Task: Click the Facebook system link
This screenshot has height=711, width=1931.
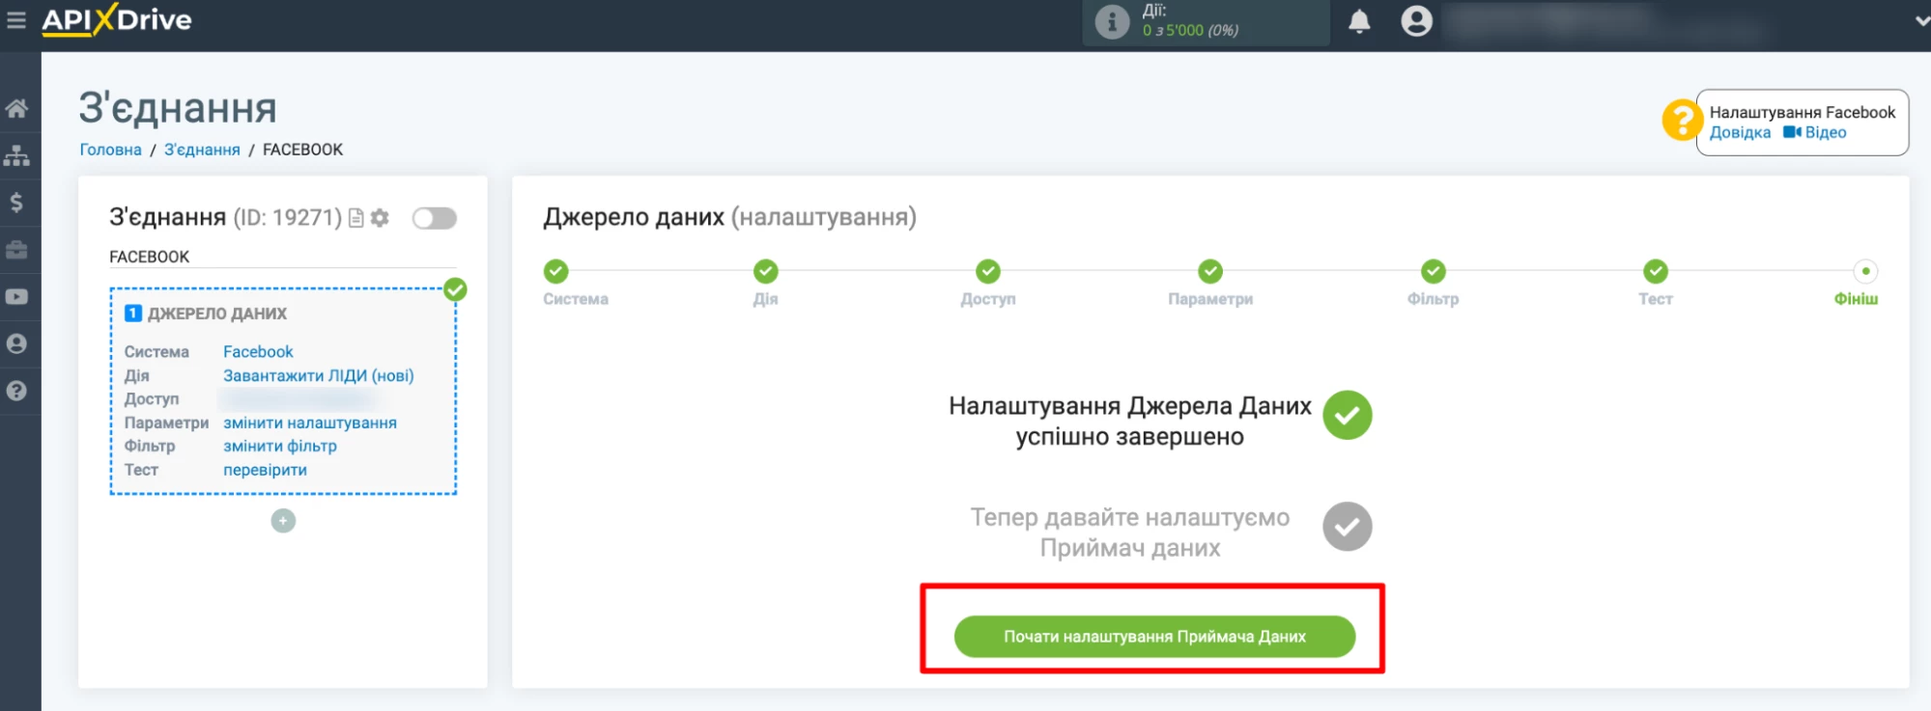Action: (x=258, y=352)
